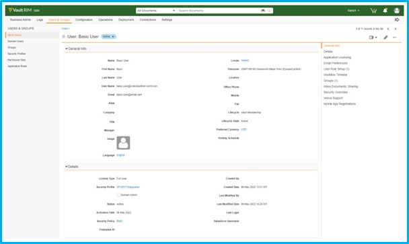Click the shopping cart icon in header

(x=373, y=11)
